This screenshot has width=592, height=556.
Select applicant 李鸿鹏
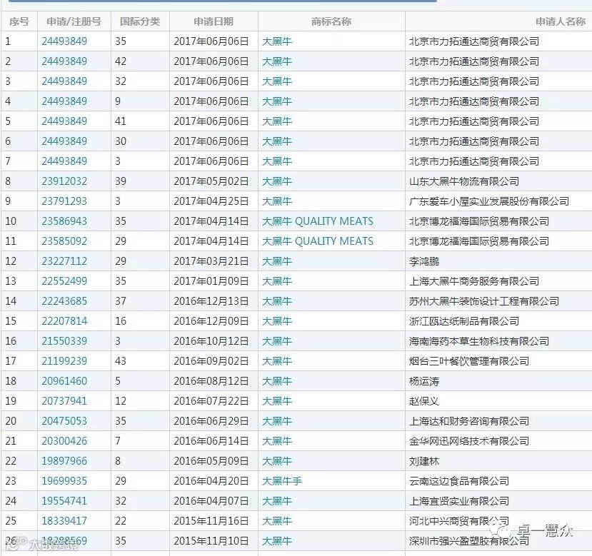pyautogui.click(x=424, y=261)
